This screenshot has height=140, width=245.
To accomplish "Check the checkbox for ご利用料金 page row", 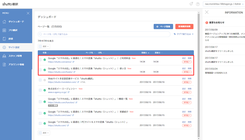I will tap(40, 60).
